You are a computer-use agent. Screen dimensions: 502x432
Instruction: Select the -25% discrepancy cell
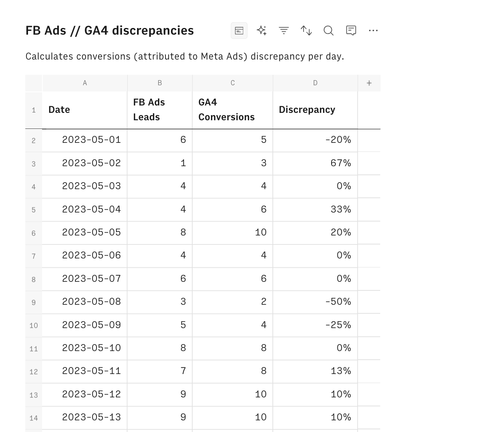[x=315, y=325]
